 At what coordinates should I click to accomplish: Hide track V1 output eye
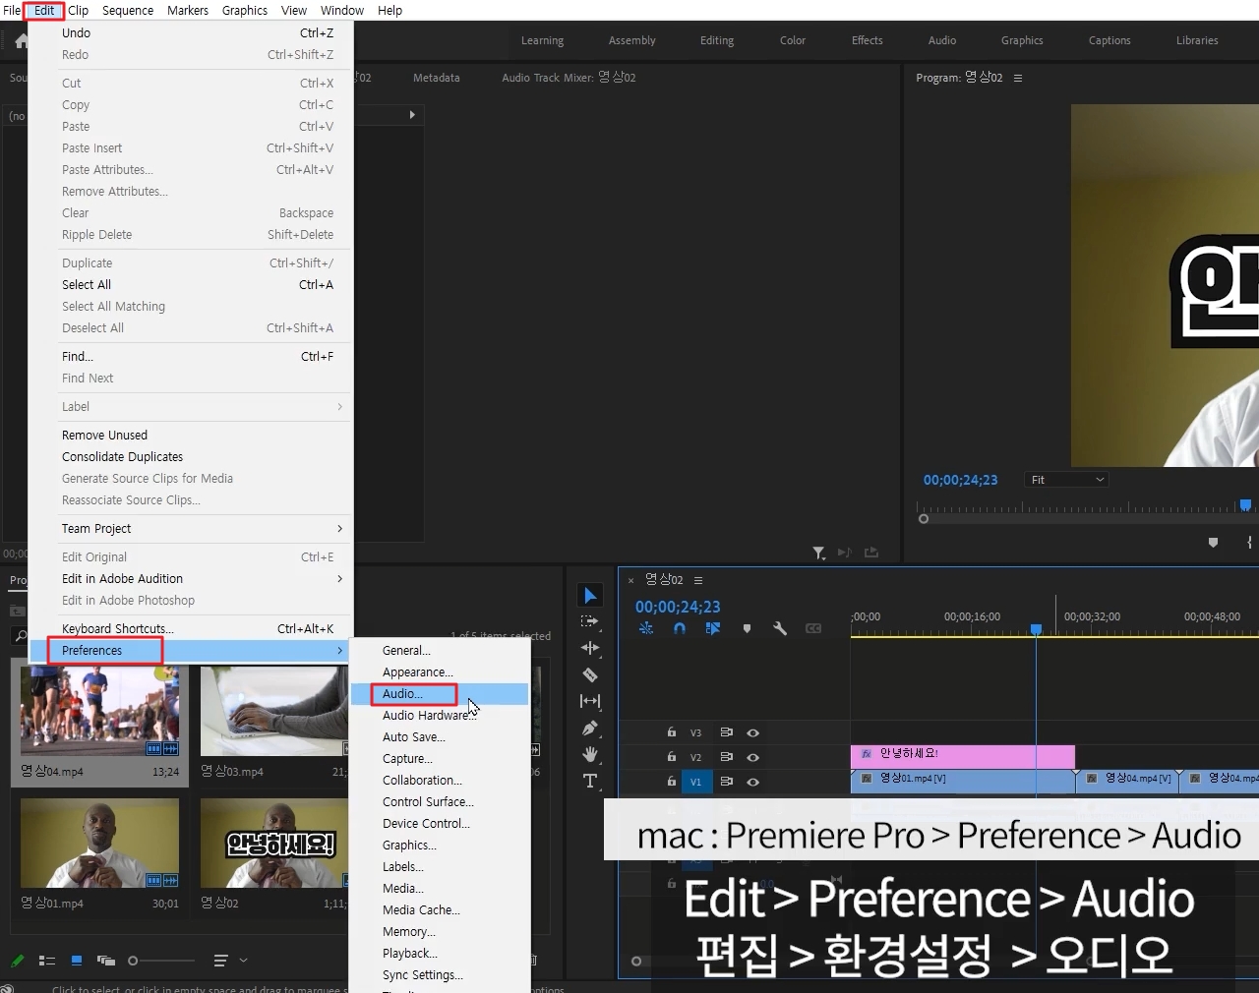752,782
